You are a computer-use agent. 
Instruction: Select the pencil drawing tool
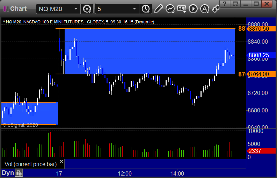158,9
